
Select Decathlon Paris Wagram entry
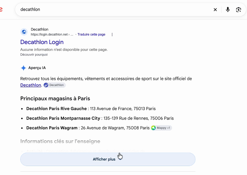coord(88,128)
